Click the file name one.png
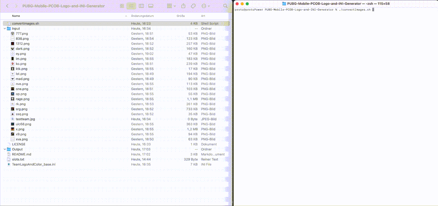The width and height of the screenshot is (438, 206). click(22, 89)
